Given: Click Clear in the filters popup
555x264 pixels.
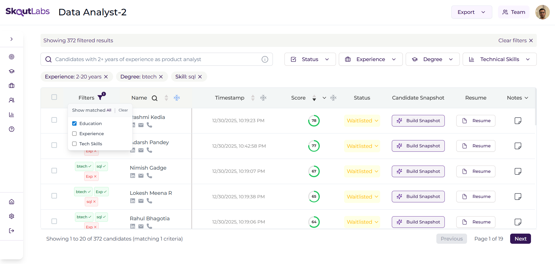Looking at the screenshot, I should click(123, 110).
